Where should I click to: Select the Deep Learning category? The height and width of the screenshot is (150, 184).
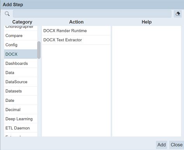tap(21, 119)
